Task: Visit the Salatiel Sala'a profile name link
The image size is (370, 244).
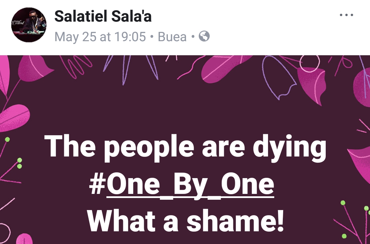Action: pyautogui.click(x=103, y=16)
